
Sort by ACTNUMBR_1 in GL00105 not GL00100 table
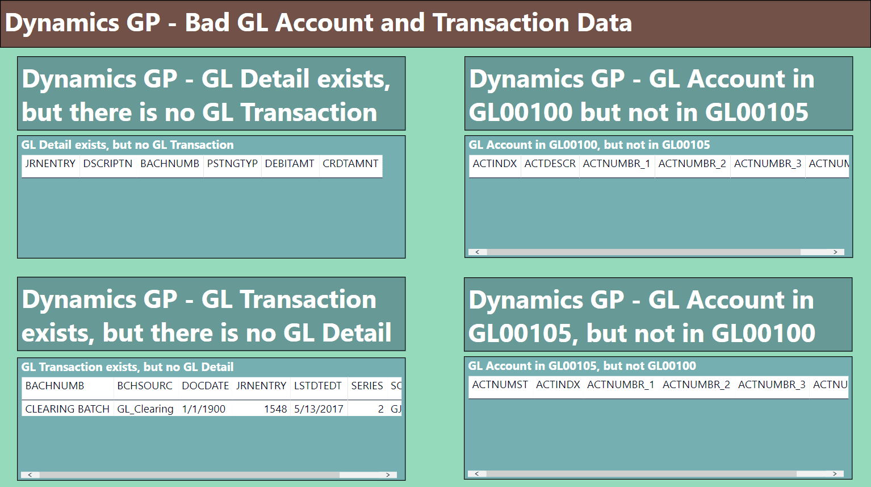(621, 385)
